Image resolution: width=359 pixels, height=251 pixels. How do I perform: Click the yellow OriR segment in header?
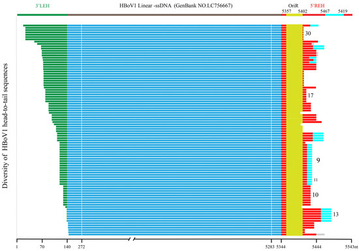294,15
